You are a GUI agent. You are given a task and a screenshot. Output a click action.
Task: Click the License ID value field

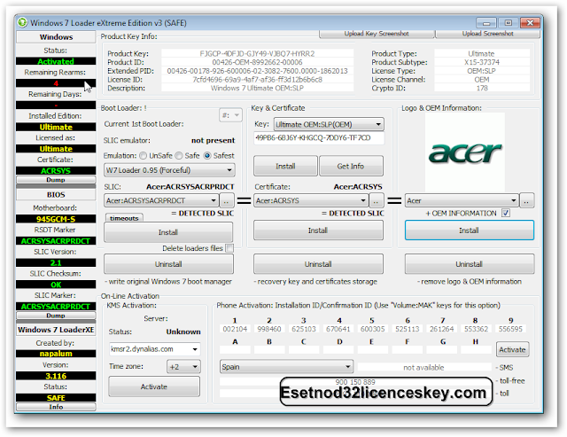(x=257, y=80)
